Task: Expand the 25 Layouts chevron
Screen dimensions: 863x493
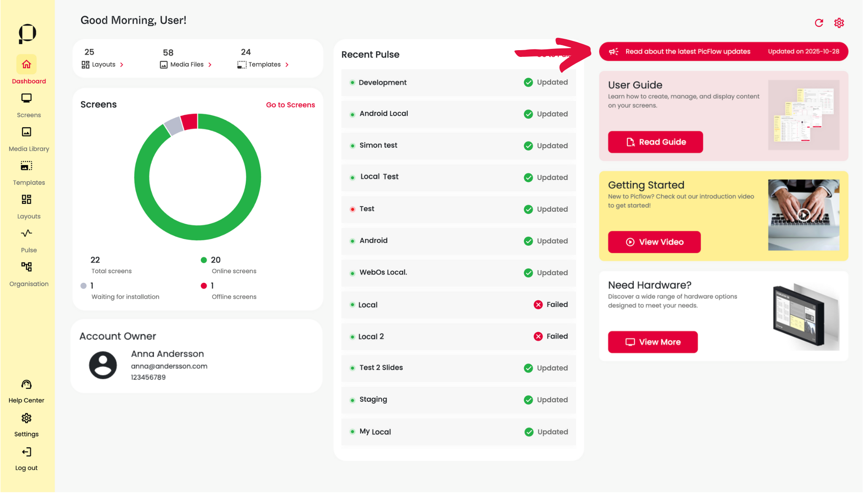Action: [x=122, y=65]
